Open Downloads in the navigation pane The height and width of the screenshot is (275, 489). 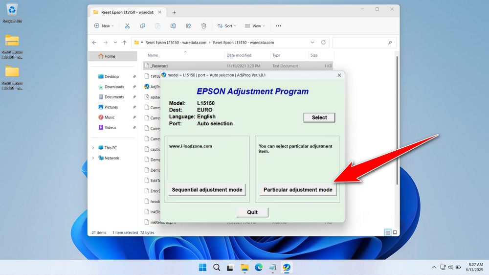click(114, 87)
